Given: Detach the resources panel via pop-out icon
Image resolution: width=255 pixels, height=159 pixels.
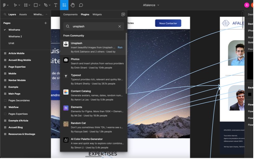Looking at the screenshot, I should point(123,14).
